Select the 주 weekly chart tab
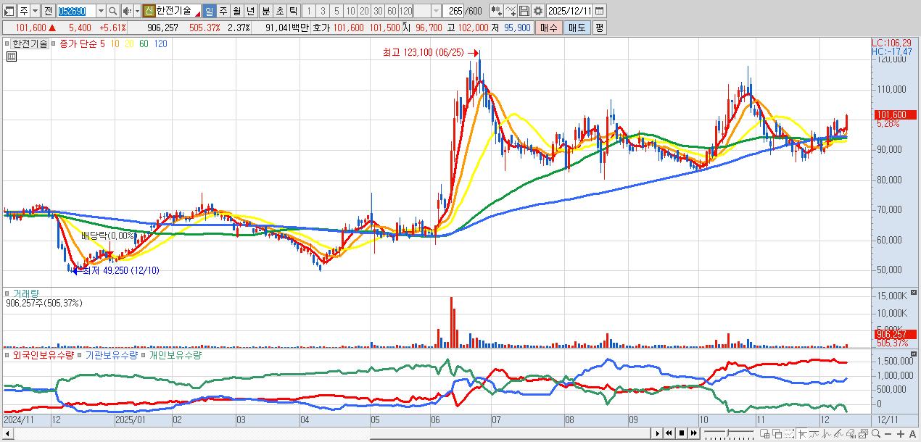The width and height of the screenshot is (921, 442). pos(223,11)
